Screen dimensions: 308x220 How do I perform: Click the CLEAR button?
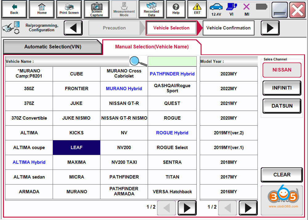click(x=282, y=175)
